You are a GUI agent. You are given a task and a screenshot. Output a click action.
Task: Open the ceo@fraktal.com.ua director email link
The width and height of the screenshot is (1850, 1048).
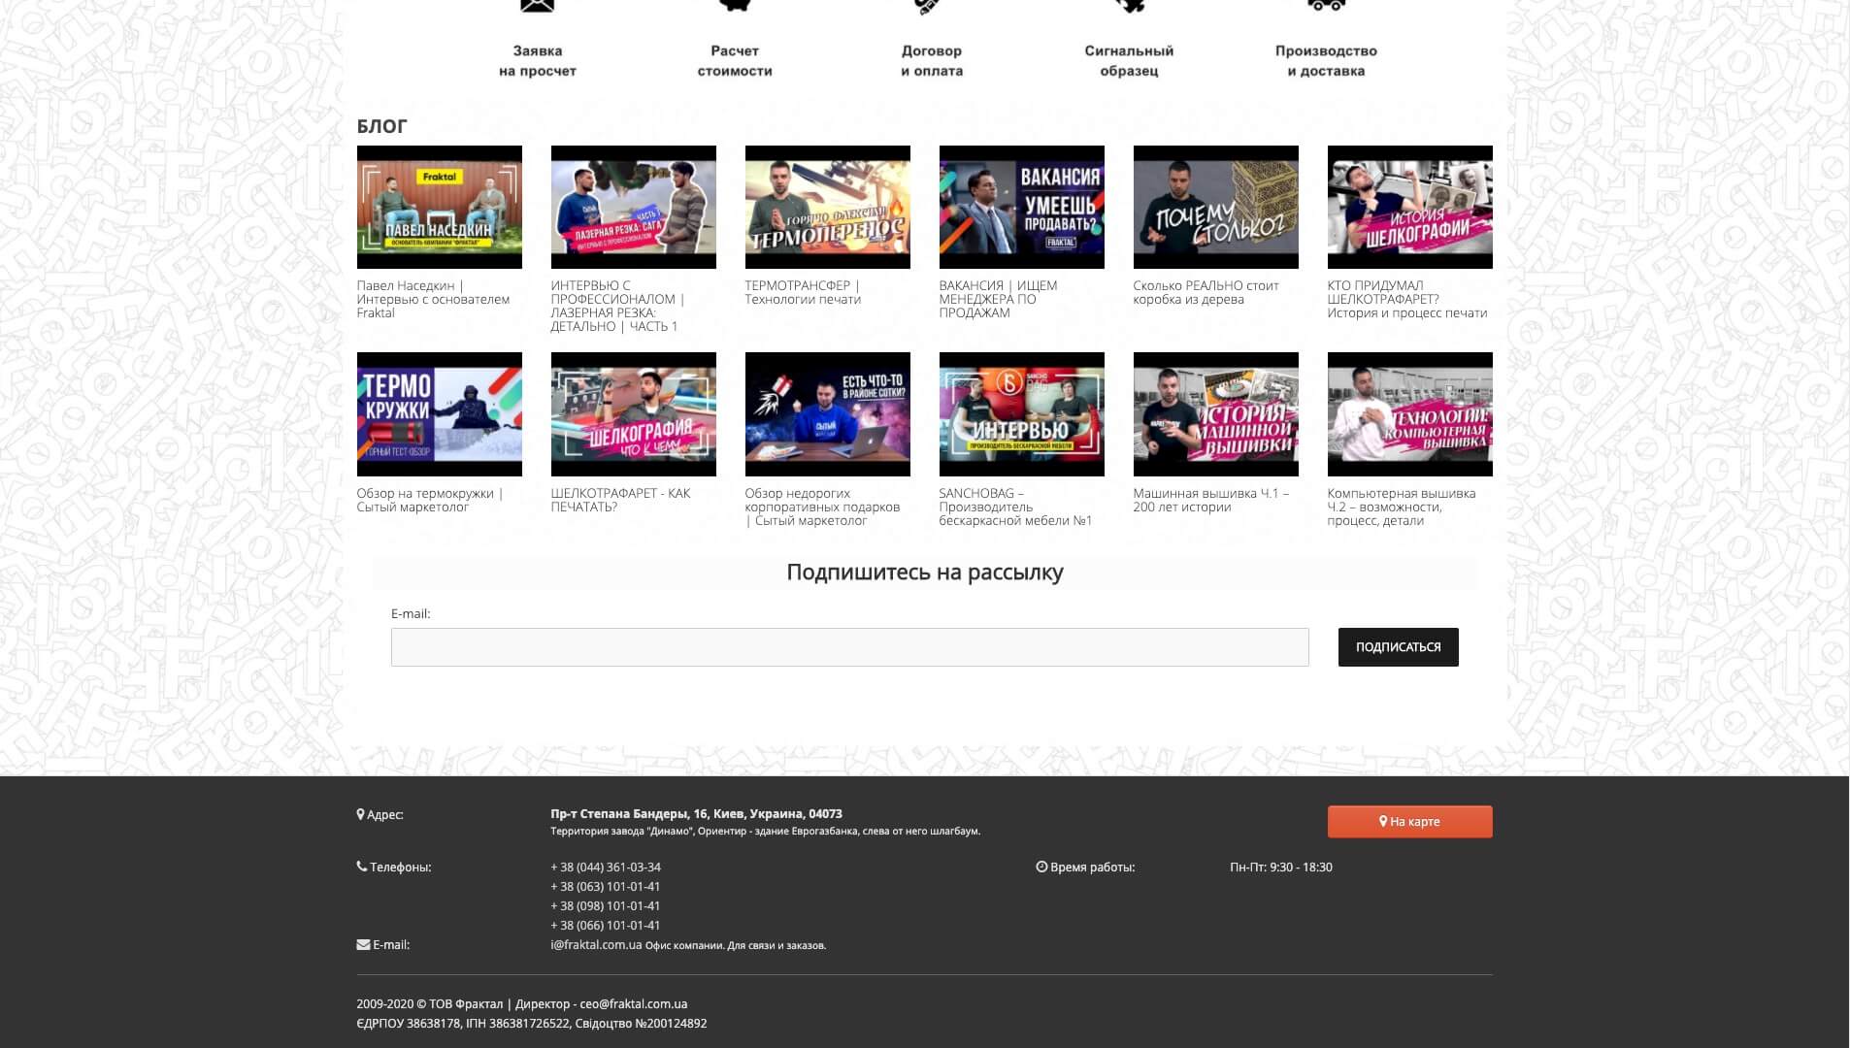[634, 1003]
